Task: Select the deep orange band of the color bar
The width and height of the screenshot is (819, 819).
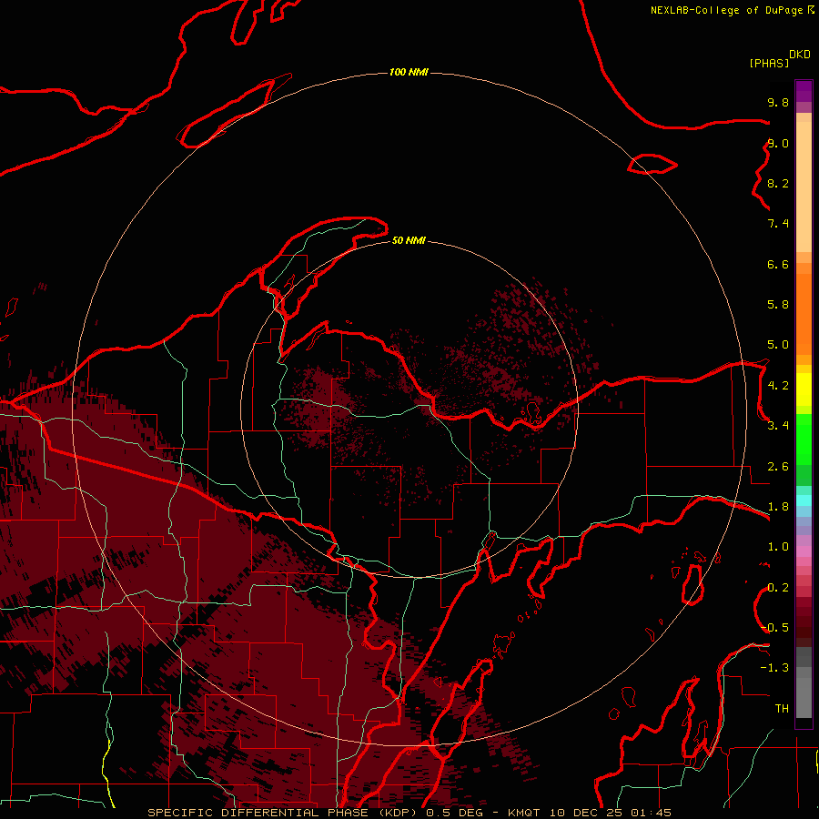Action: (x=804, y=315)
